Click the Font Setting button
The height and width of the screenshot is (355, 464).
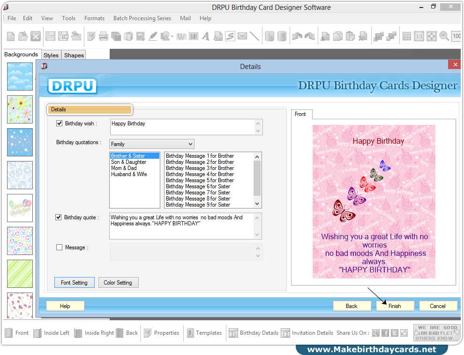(74, 282)
